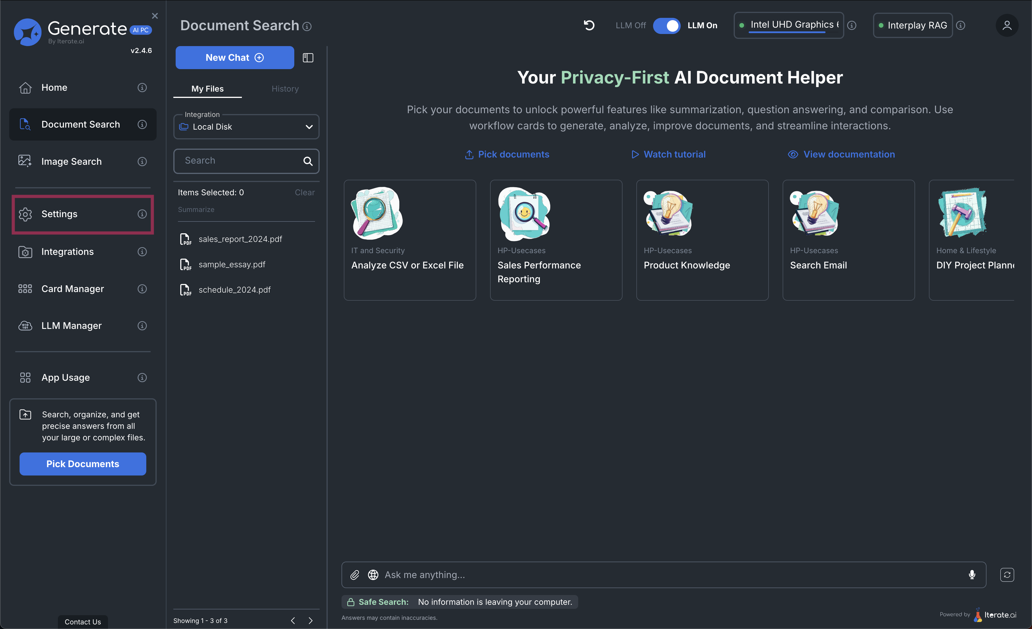The height and width of the screenshot is (629, 1032).
Task: Show info for Document Search sidebar item
Action: click(142, 124)
